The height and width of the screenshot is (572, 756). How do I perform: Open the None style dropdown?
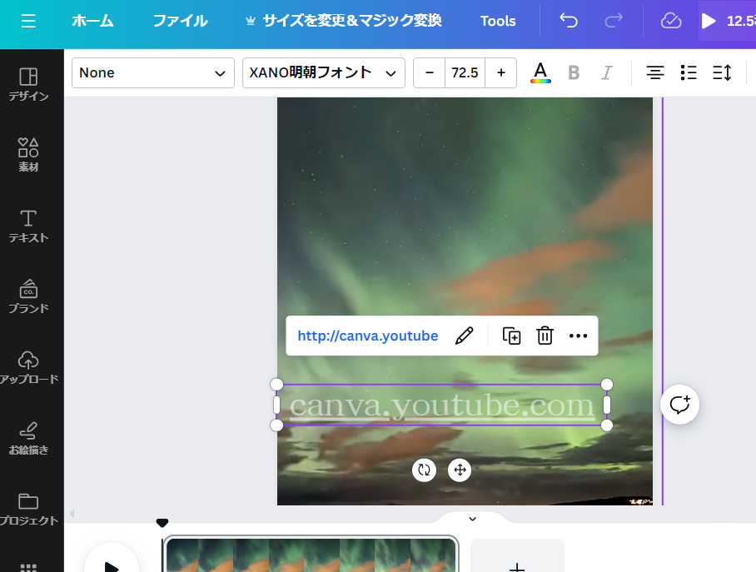tap(153, 72)
